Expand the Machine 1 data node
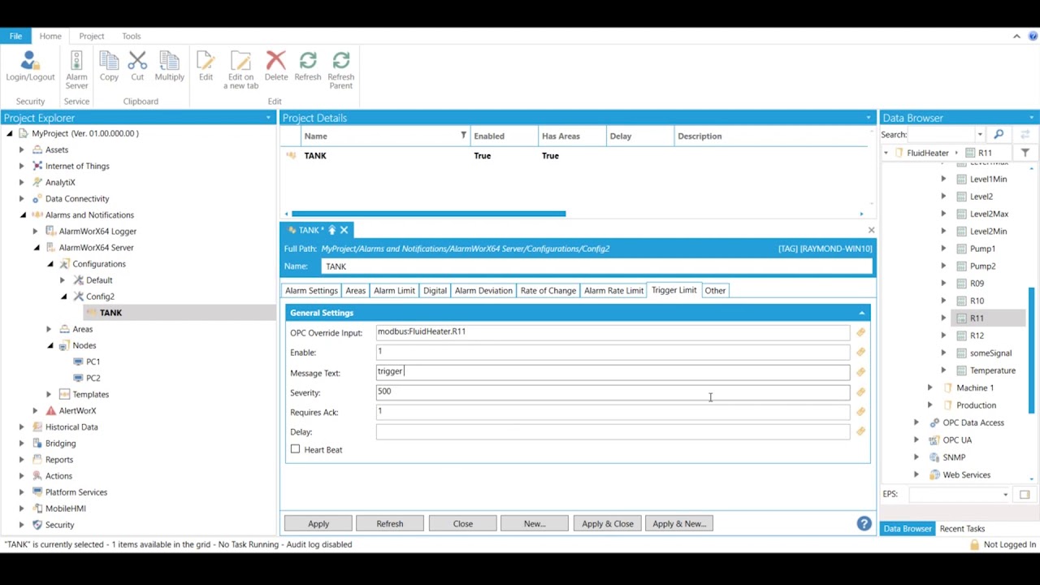 click(x=929, y=388)
